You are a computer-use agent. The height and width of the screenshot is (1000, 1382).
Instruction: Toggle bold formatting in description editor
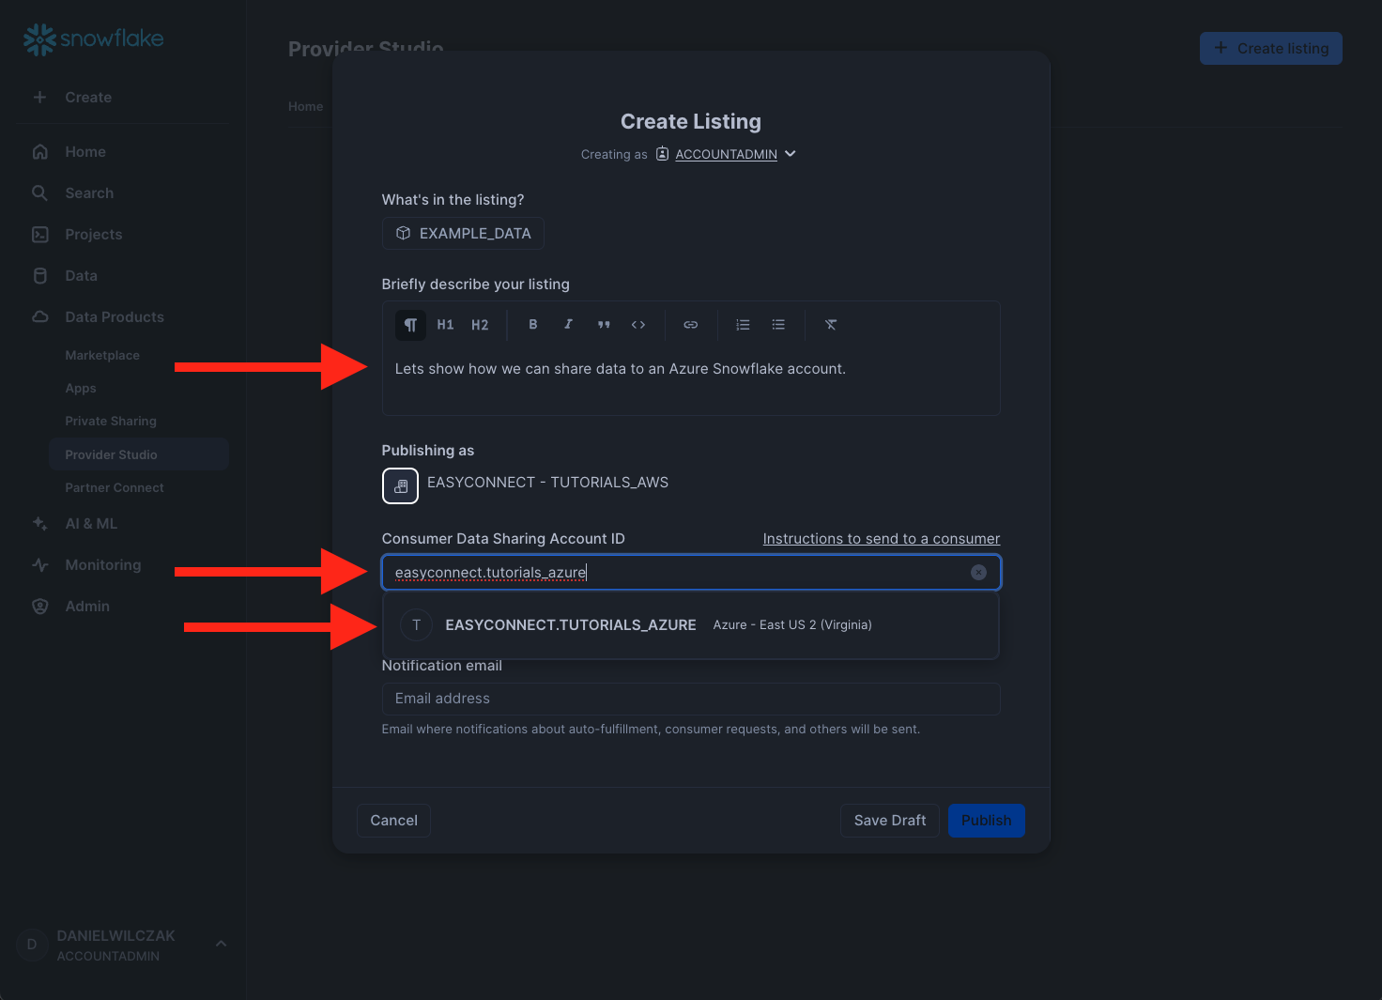coord(532,325)
